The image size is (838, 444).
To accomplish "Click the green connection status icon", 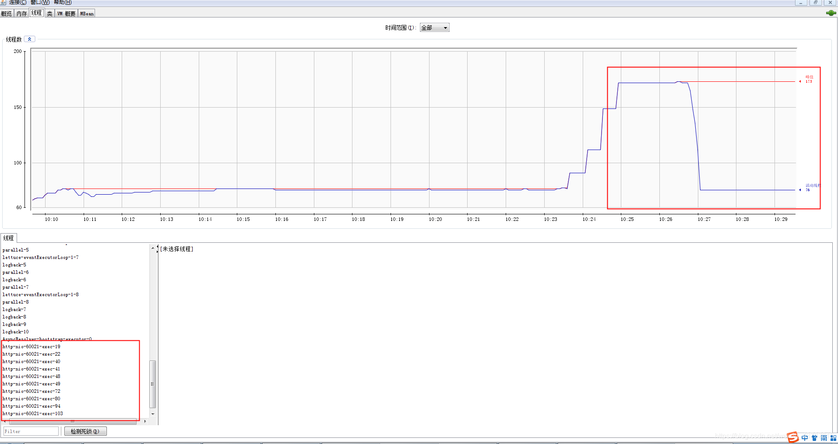I will coord(831,13).
